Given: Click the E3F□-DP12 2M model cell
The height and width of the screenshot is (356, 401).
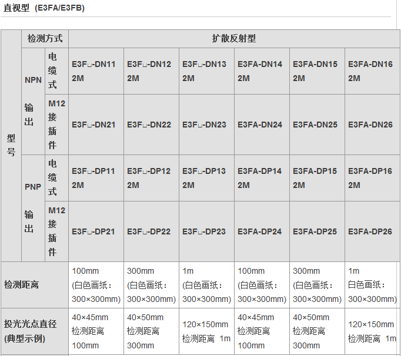Looking at the screenshot, I should coord(151,178).
